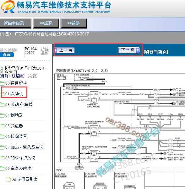Click folder icon beside 08 约束保护系统
The height and width of the screenshot is (189, 185).
point(2,158)
